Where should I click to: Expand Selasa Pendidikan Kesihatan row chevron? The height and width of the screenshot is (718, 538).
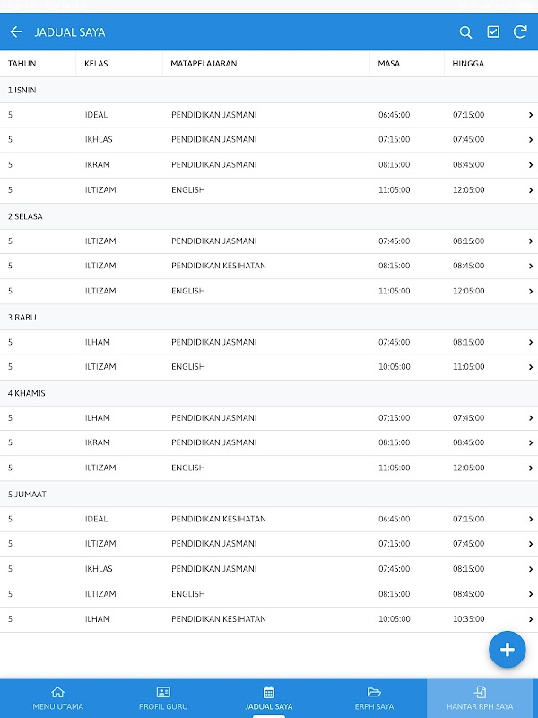(531, 267)
